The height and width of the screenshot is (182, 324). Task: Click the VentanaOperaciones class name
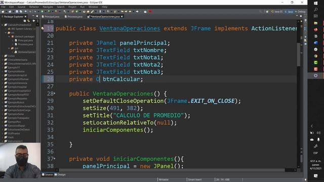tap(130, 28)
